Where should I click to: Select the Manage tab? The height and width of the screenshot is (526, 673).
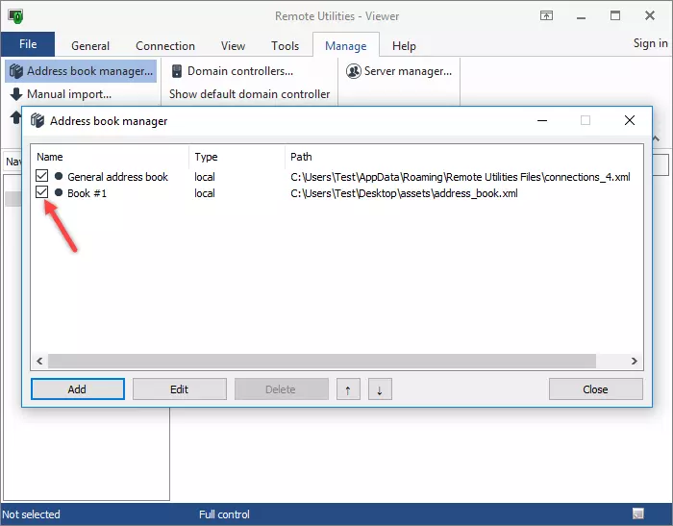coord(346,45)
